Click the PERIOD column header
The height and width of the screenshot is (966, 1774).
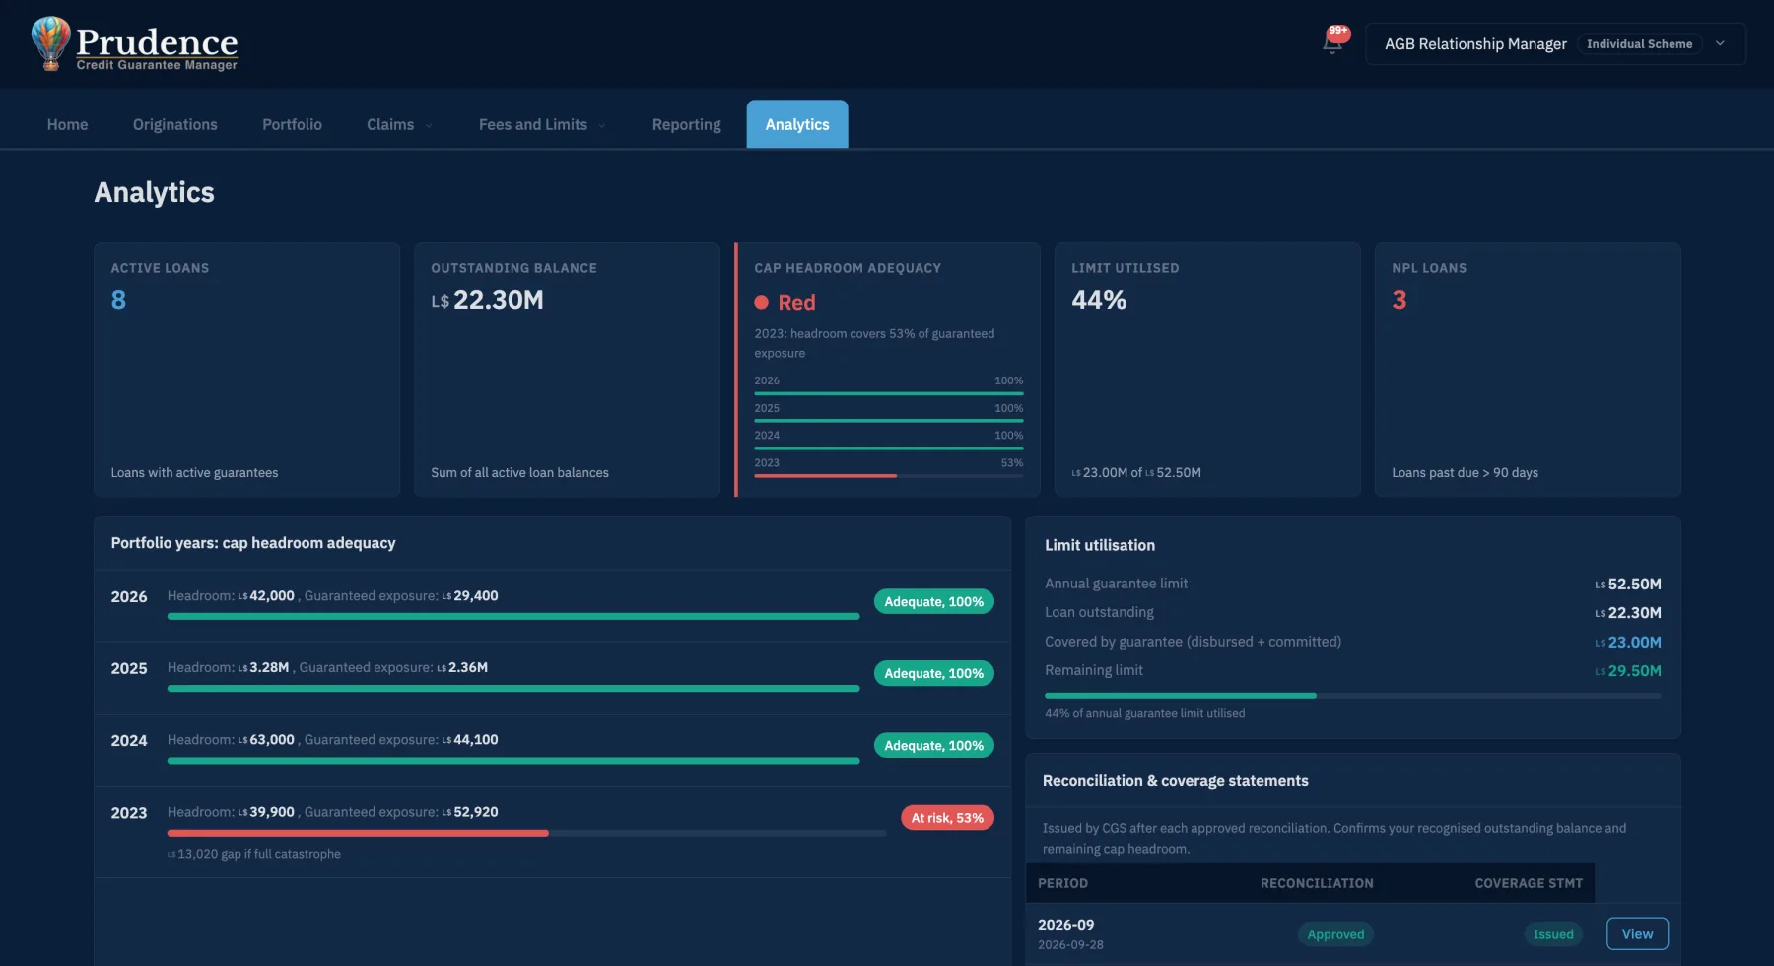coord(1062,883)
